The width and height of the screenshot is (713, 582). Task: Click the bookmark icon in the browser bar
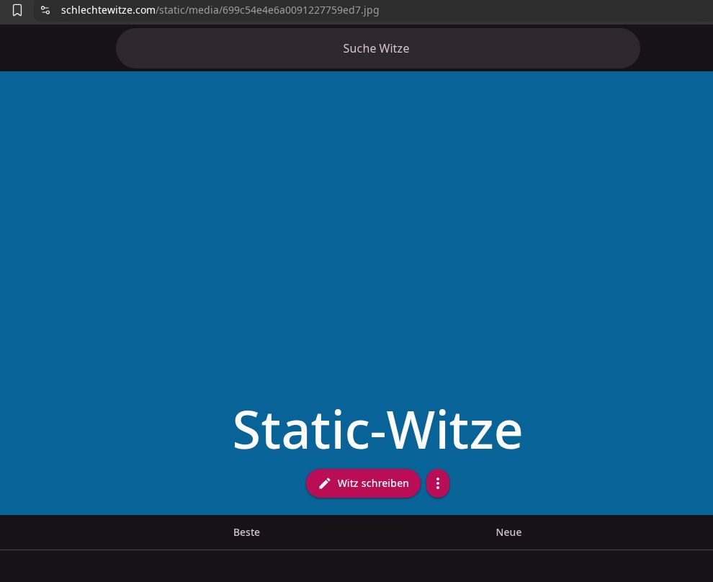coord(17,10)
